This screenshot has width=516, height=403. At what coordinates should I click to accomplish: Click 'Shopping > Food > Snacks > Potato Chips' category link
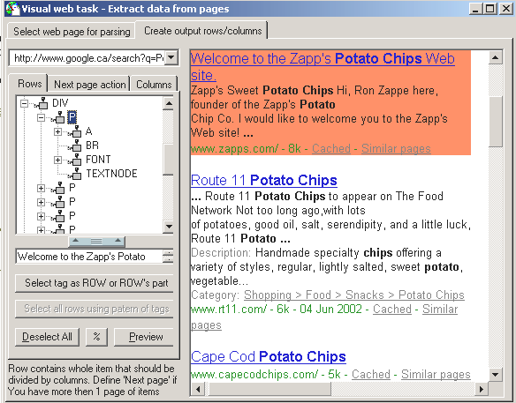tap(354, 295)
